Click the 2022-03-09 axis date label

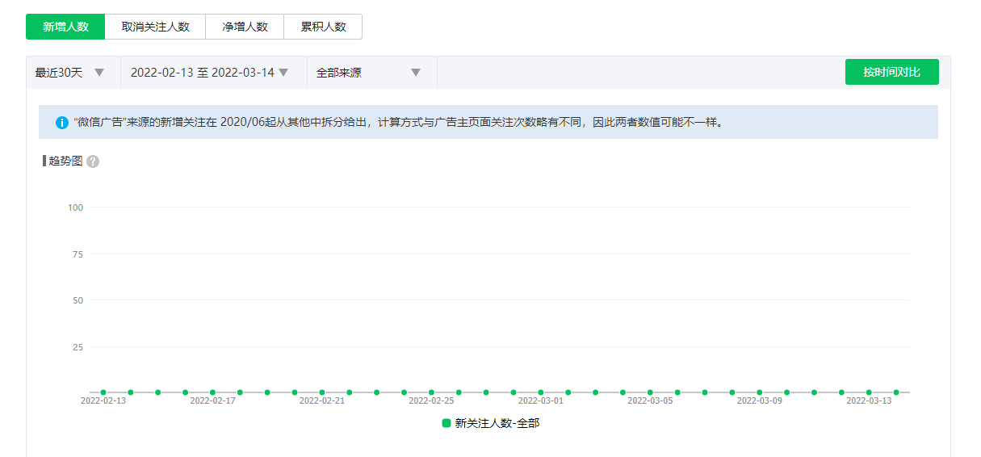759,400
